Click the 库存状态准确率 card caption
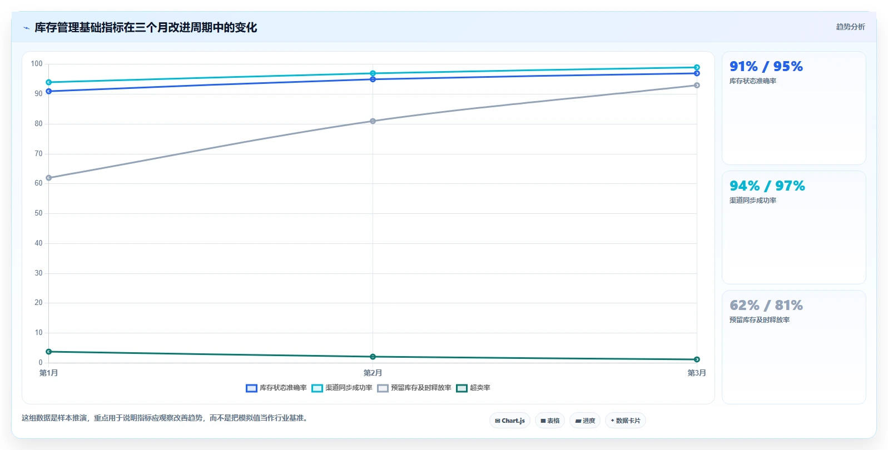This screenshot has width=888, height=450. 753,81
